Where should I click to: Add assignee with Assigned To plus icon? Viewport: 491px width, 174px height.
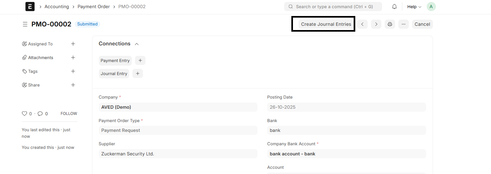(73, 44)
